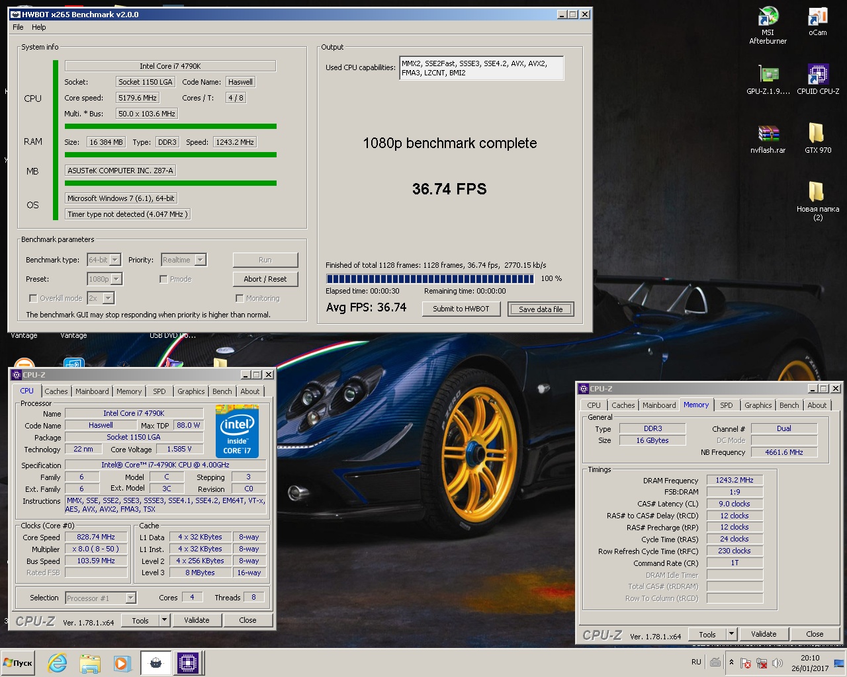
Task: Open the volume speaker tray icon
Action: tap(778, 663)
